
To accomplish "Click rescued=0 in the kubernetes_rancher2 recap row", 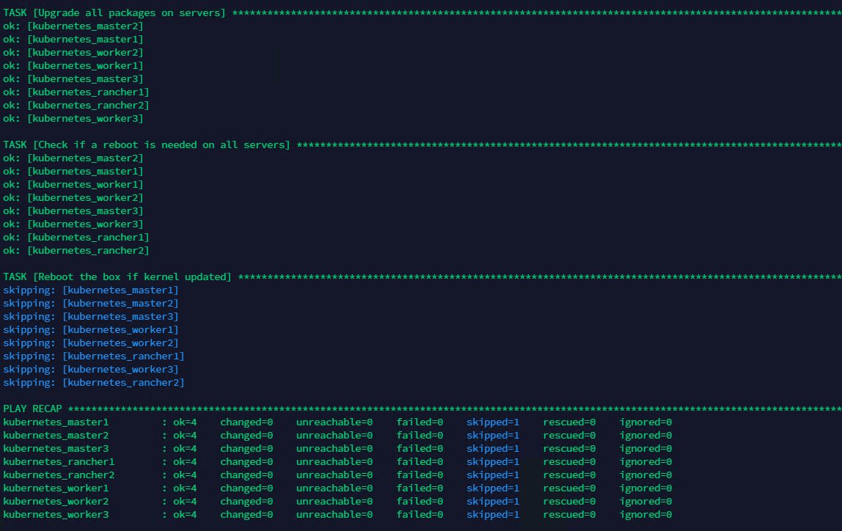I will tap(569, 475).
